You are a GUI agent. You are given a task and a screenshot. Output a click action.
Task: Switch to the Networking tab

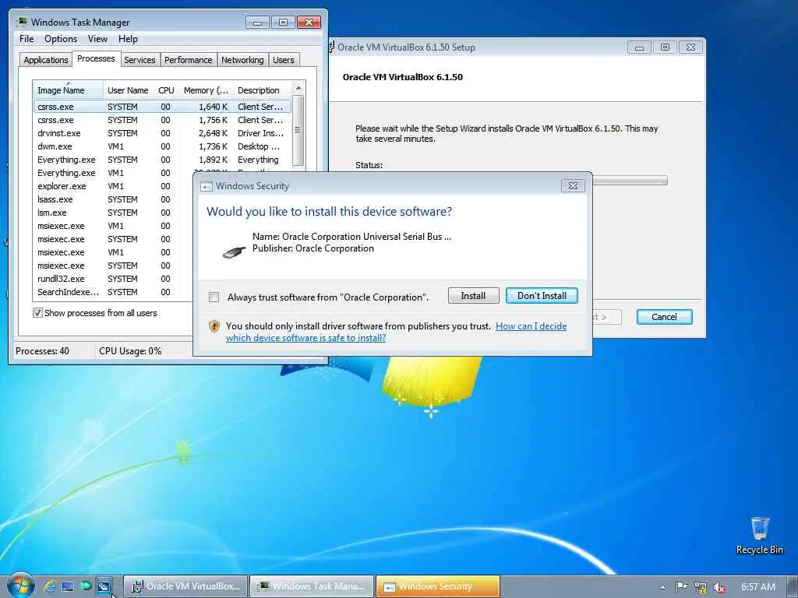[242, 60]
